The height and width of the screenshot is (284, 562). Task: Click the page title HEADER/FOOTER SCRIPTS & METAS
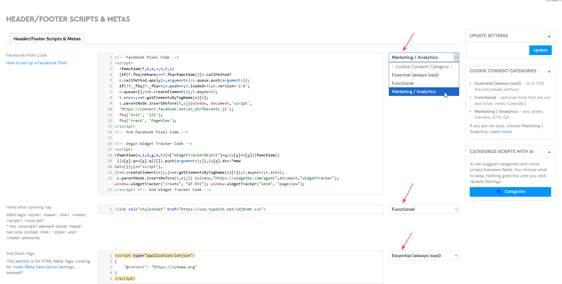pos(68,19)
